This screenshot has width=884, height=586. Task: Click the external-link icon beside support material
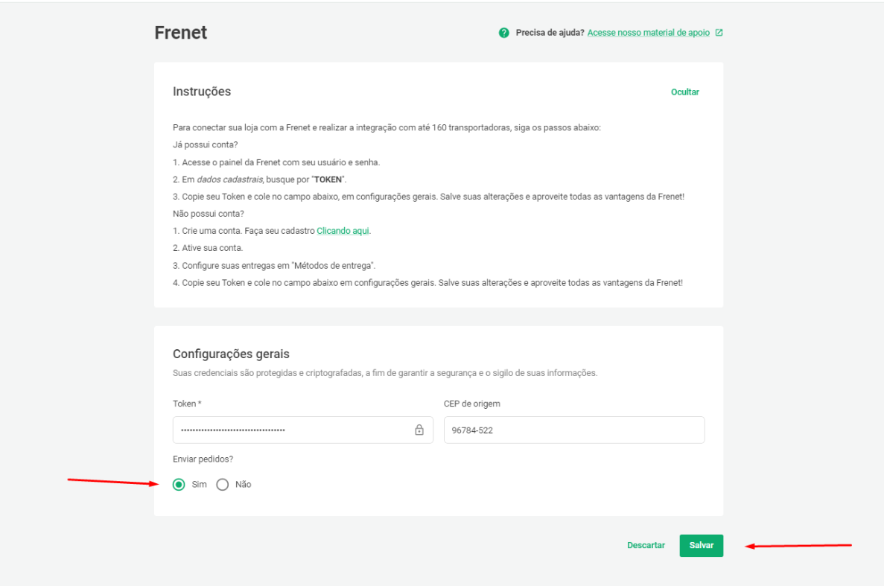point(719,34)
